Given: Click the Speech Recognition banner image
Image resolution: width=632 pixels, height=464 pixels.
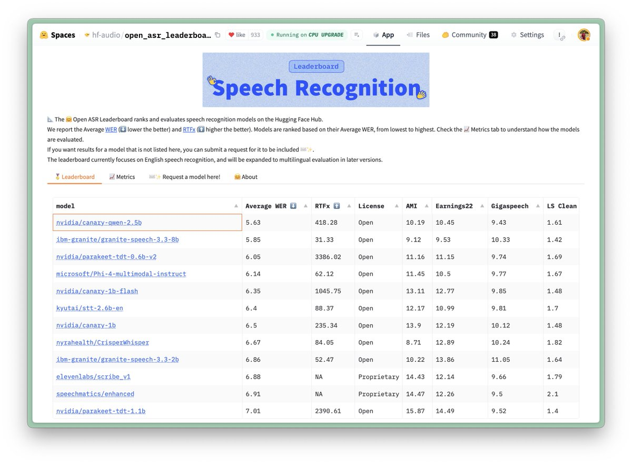Looking at the screenshot, I should [316, 80].
